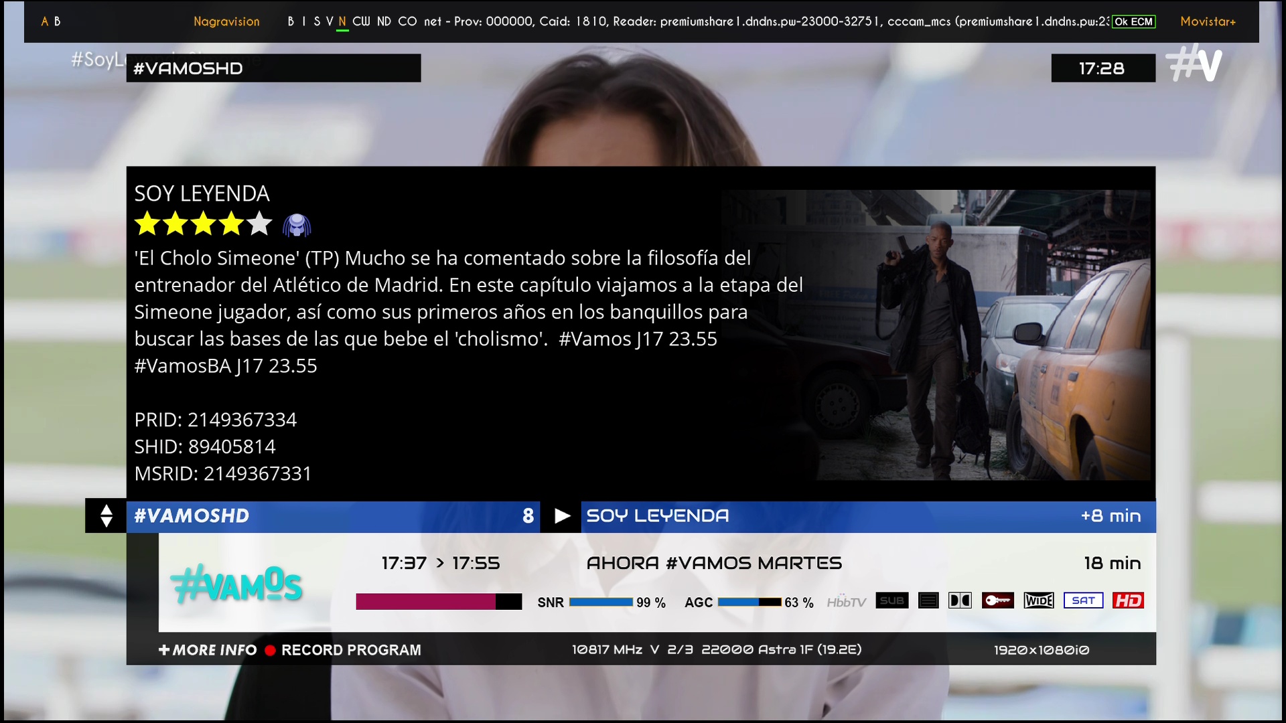Click the SUB subtitles icon
The height and width of the screenshot is (723, 1286).
892,600
